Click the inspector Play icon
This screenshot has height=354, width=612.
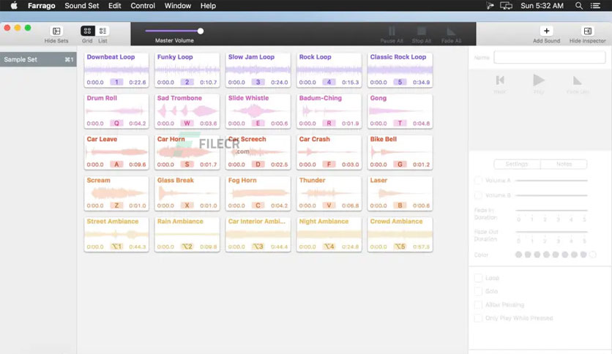[x=539, y=80]
